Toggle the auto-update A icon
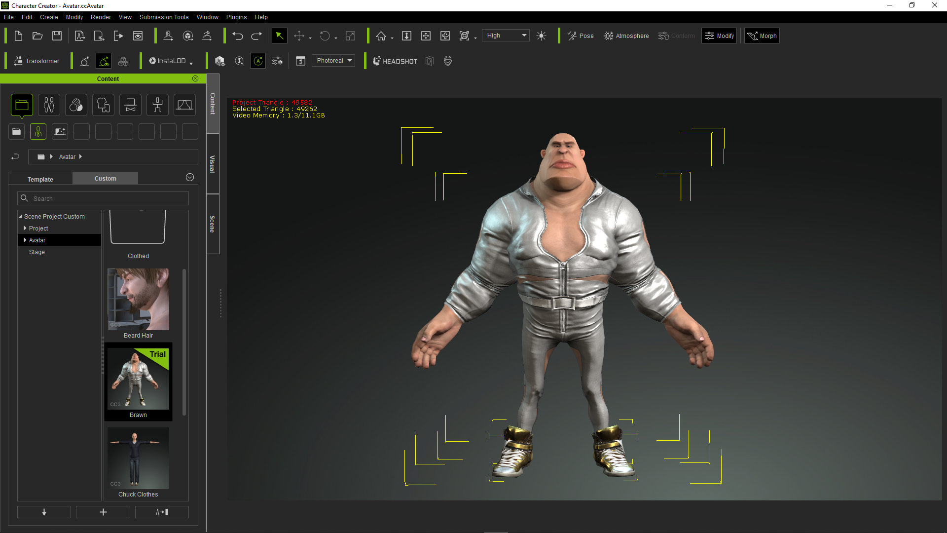This screenshot has width=947, height=533. tap(258, 61)
